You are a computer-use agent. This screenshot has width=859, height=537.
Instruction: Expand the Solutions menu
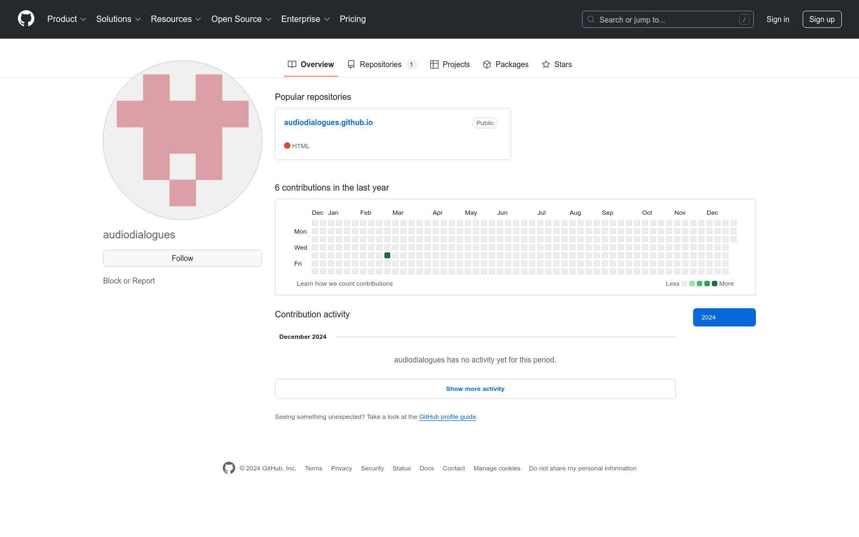pos(119,19)
